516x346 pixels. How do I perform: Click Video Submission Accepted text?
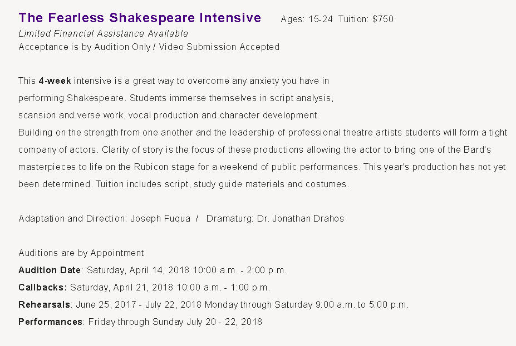[x=219, y=47]
